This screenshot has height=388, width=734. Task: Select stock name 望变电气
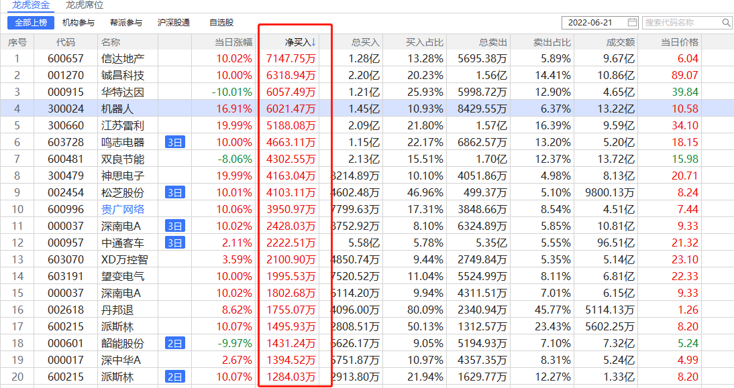pos(123,276)
